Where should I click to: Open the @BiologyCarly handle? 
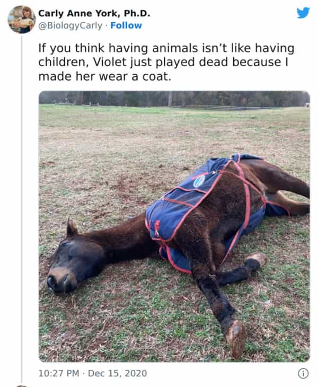click(70, 25)
